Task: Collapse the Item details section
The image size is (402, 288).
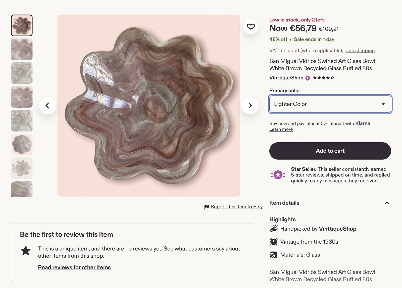Action: pos(387,203)
